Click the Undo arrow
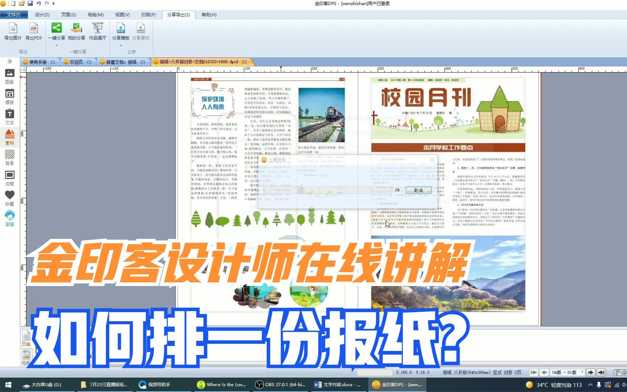 (x=38, y=4)
